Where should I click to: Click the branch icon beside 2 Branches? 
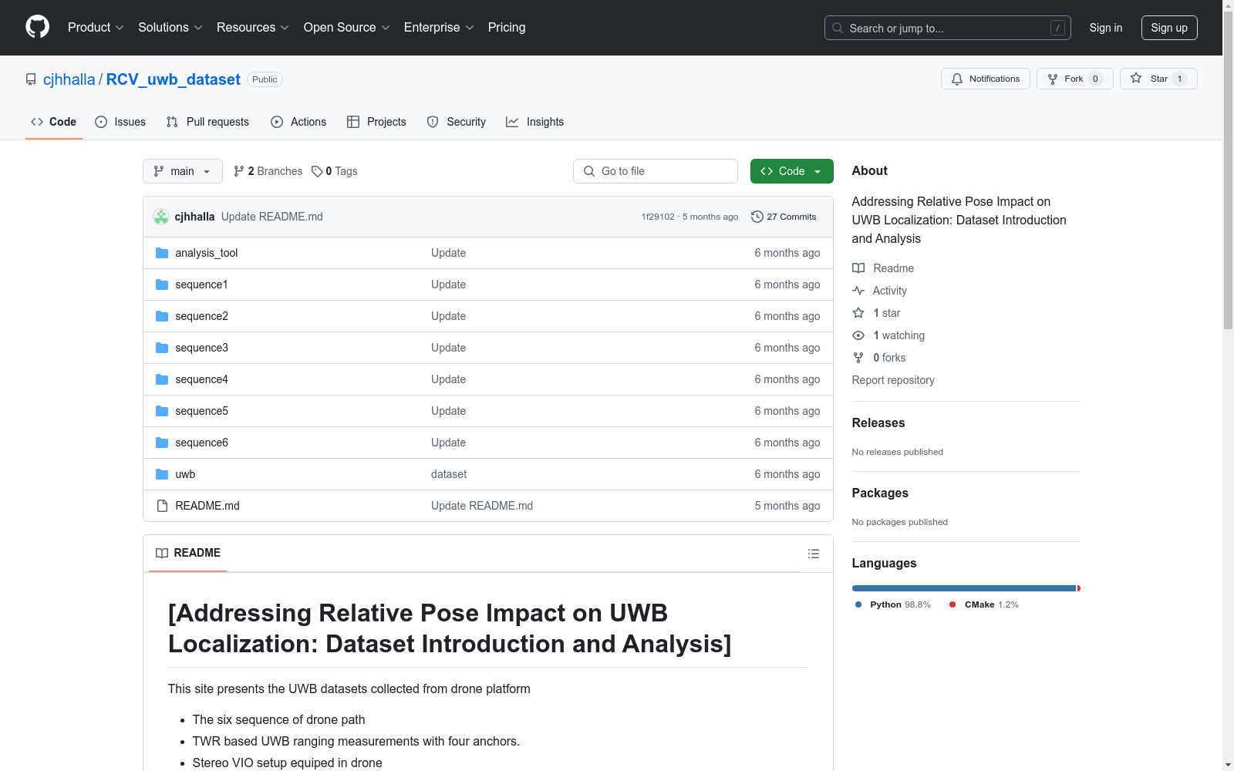[239, 171]
